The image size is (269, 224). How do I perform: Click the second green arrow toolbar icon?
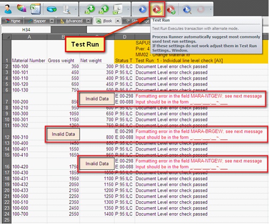click(104, 9)
